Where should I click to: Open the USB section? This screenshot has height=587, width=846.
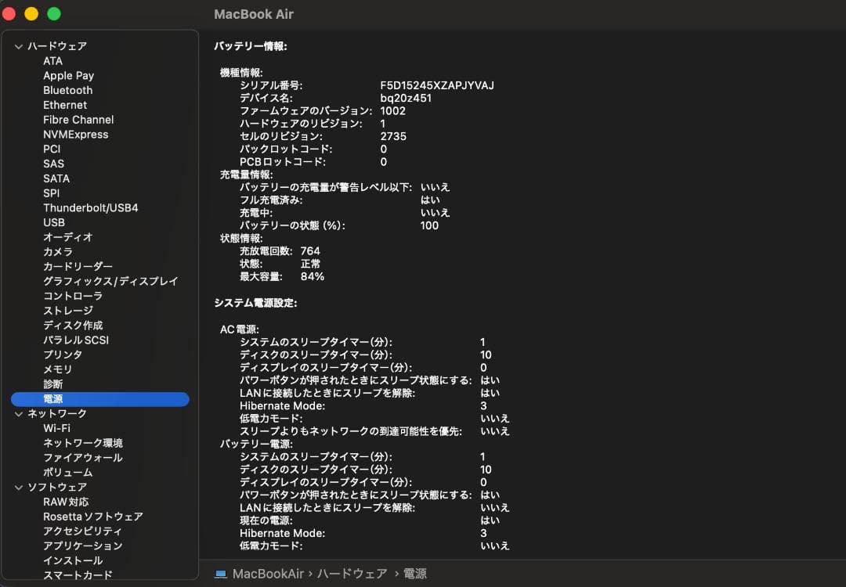click(54, 222)
